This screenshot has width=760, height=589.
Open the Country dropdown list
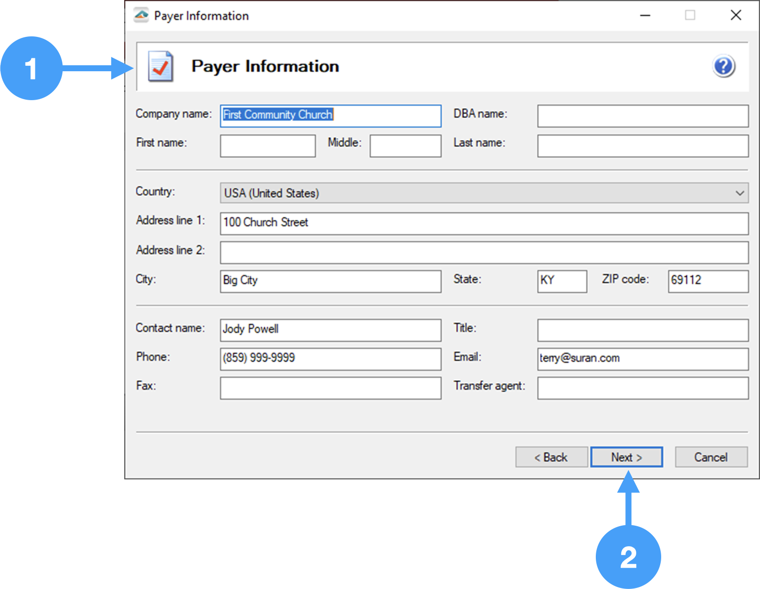pyautogui.click(x=483, y=193)
